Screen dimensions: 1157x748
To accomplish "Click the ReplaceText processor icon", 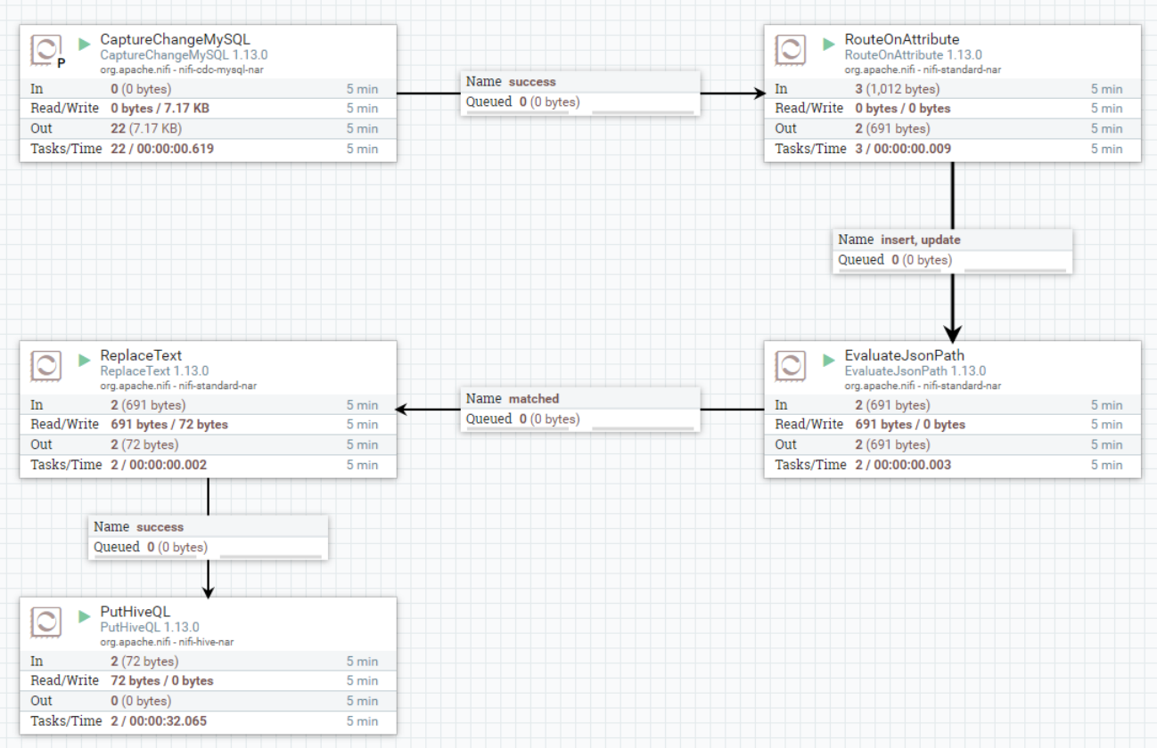I will point(45,365).
